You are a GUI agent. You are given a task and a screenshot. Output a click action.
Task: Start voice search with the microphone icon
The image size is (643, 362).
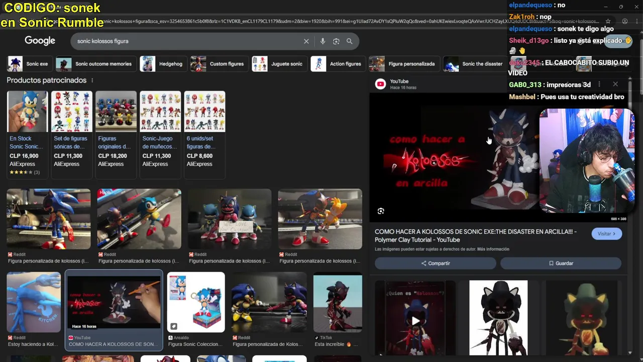323,41
